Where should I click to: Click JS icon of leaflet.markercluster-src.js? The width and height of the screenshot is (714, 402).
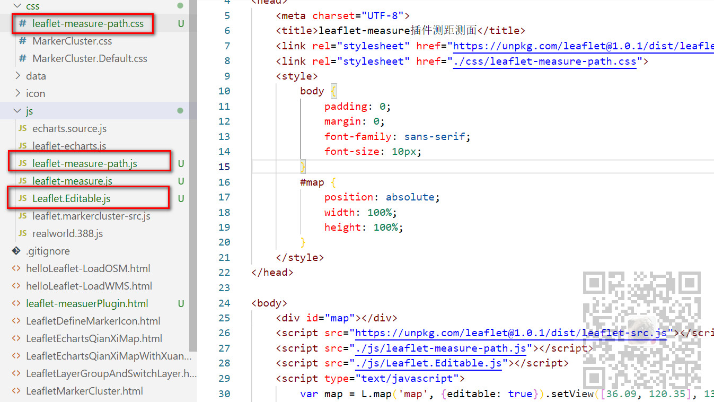[x=22, y=216]
